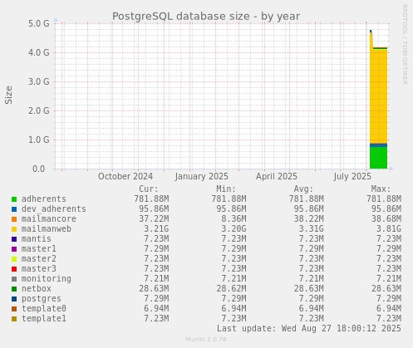Click the 'template0' legend label

coord(44,309)
